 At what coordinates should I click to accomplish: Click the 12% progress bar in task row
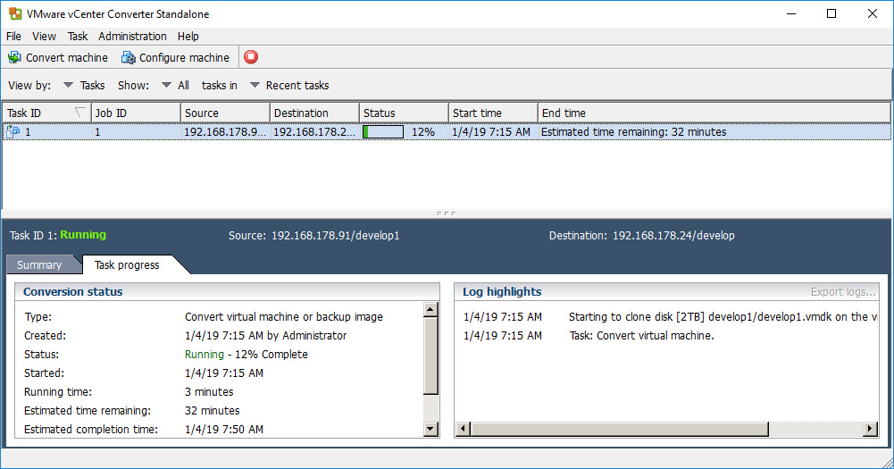coord(383,132)
